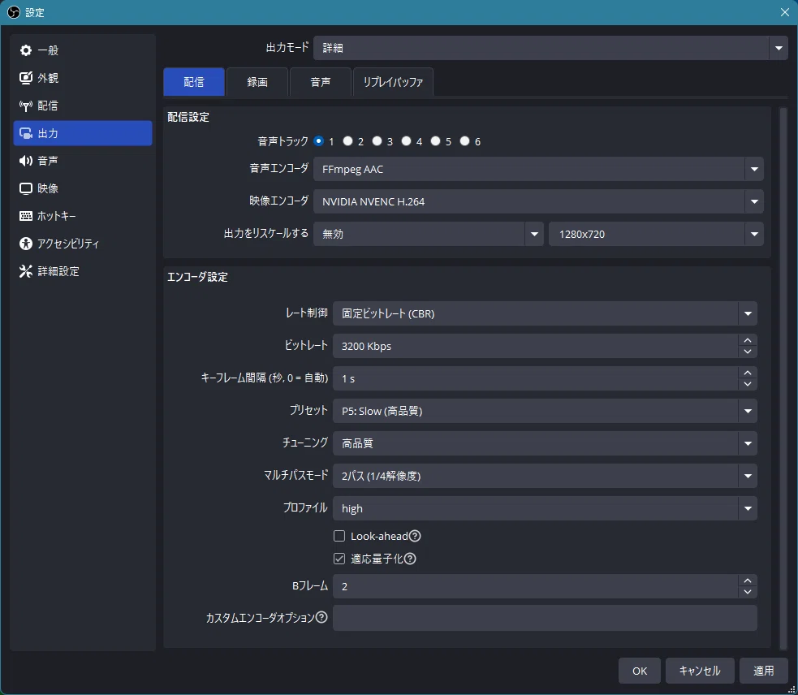Click the 配信 antenna icon in sidebar

coord(25,106)
